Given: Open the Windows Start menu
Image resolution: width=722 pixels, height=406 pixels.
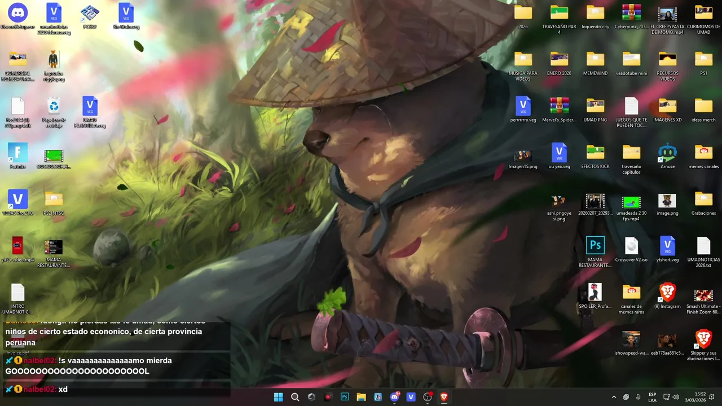Looking at the screenshot, I should [278, 397].
